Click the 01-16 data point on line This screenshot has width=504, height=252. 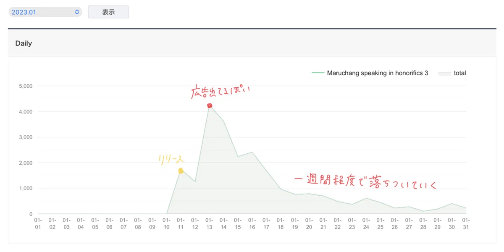(x=252, y=152)
